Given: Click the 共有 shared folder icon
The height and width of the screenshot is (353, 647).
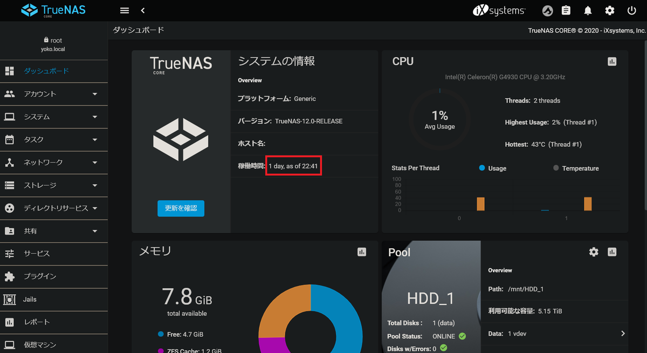Looking at the screenshot, I should tap(10, 231).
